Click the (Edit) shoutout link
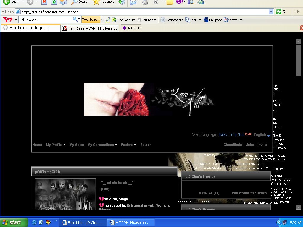The image size is (303, 227). pos(105,189)
